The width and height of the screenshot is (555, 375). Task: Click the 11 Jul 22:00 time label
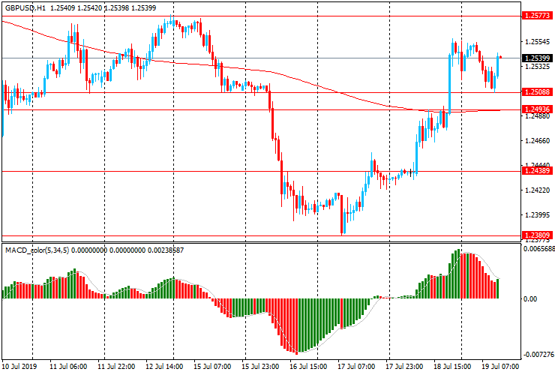pyautogui.click(x=116, y=366)
